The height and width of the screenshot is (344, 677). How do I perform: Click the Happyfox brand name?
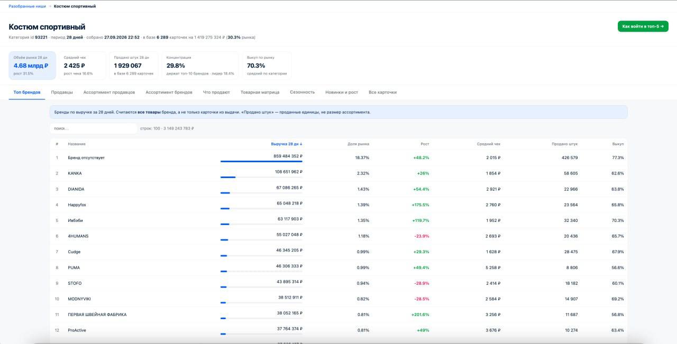77,204
